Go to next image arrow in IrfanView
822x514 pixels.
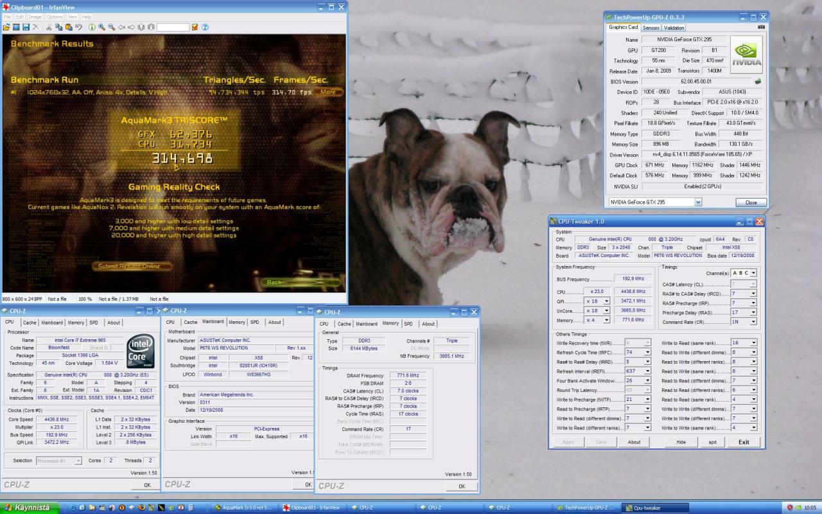(x=131, y=27)
